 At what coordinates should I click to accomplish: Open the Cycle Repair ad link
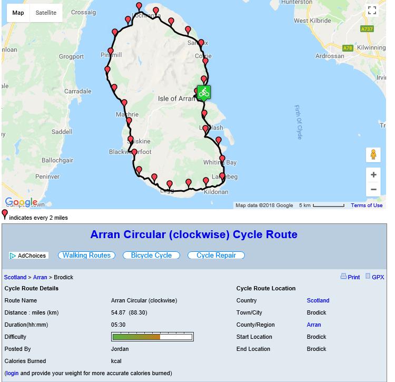[x=216, y=255]
